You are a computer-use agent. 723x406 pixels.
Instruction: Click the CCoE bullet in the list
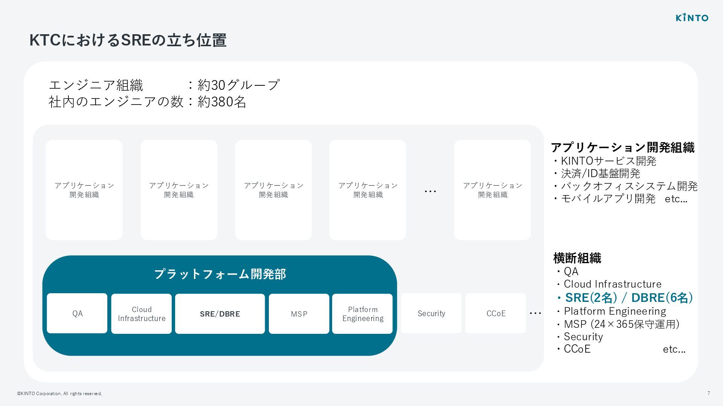pyautogui.click(x=573, y=349)
